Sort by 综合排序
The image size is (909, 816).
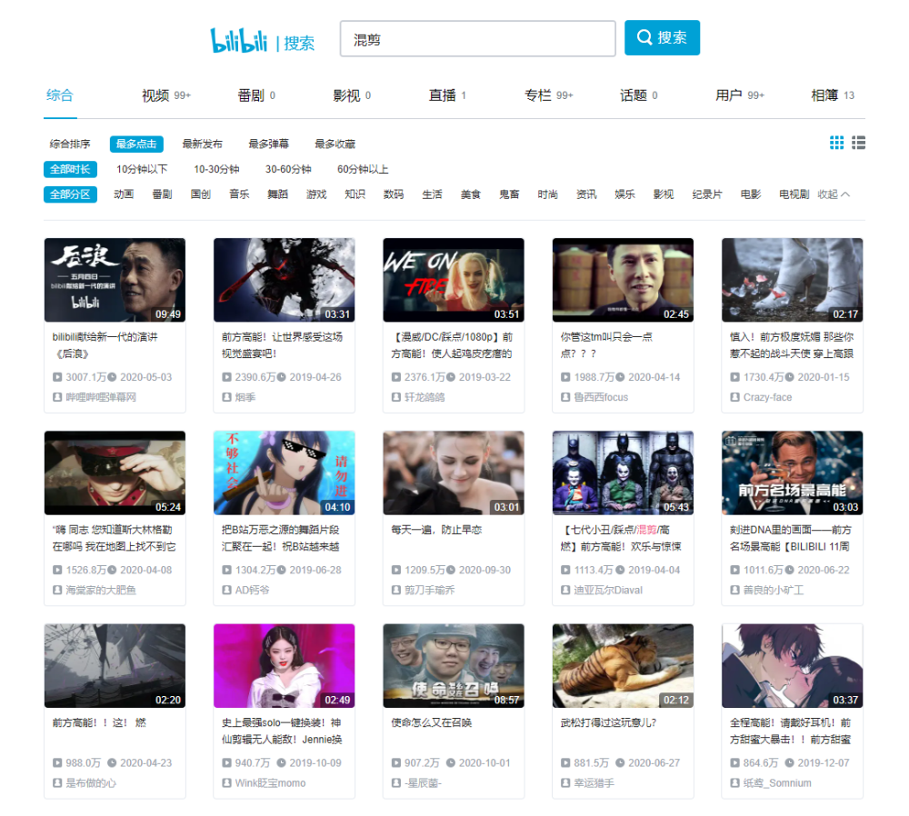click(70, 144)
